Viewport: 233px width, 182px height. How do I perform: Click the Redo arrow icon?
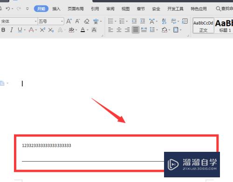point(19,9)
